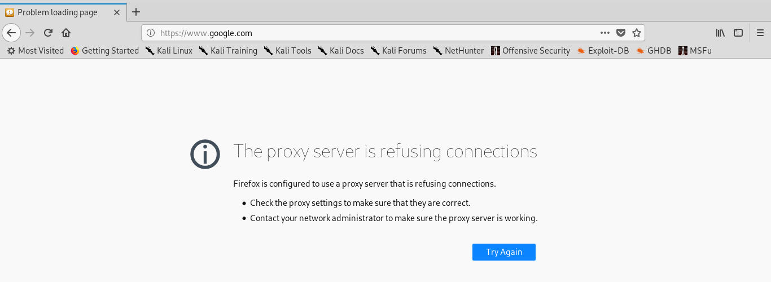Open Most Visited bookmarks folder

coord(35,51)
